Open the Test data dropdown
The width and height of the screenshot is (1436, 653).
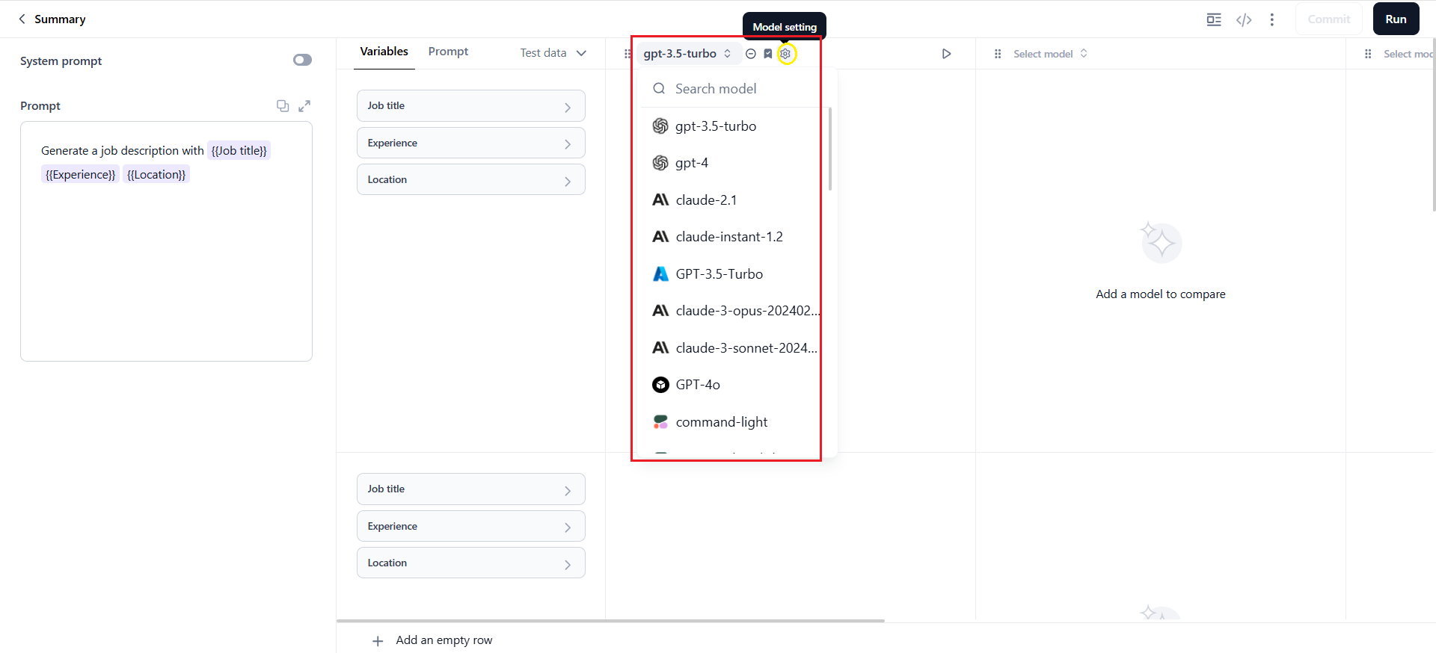(x=553, y=53)
